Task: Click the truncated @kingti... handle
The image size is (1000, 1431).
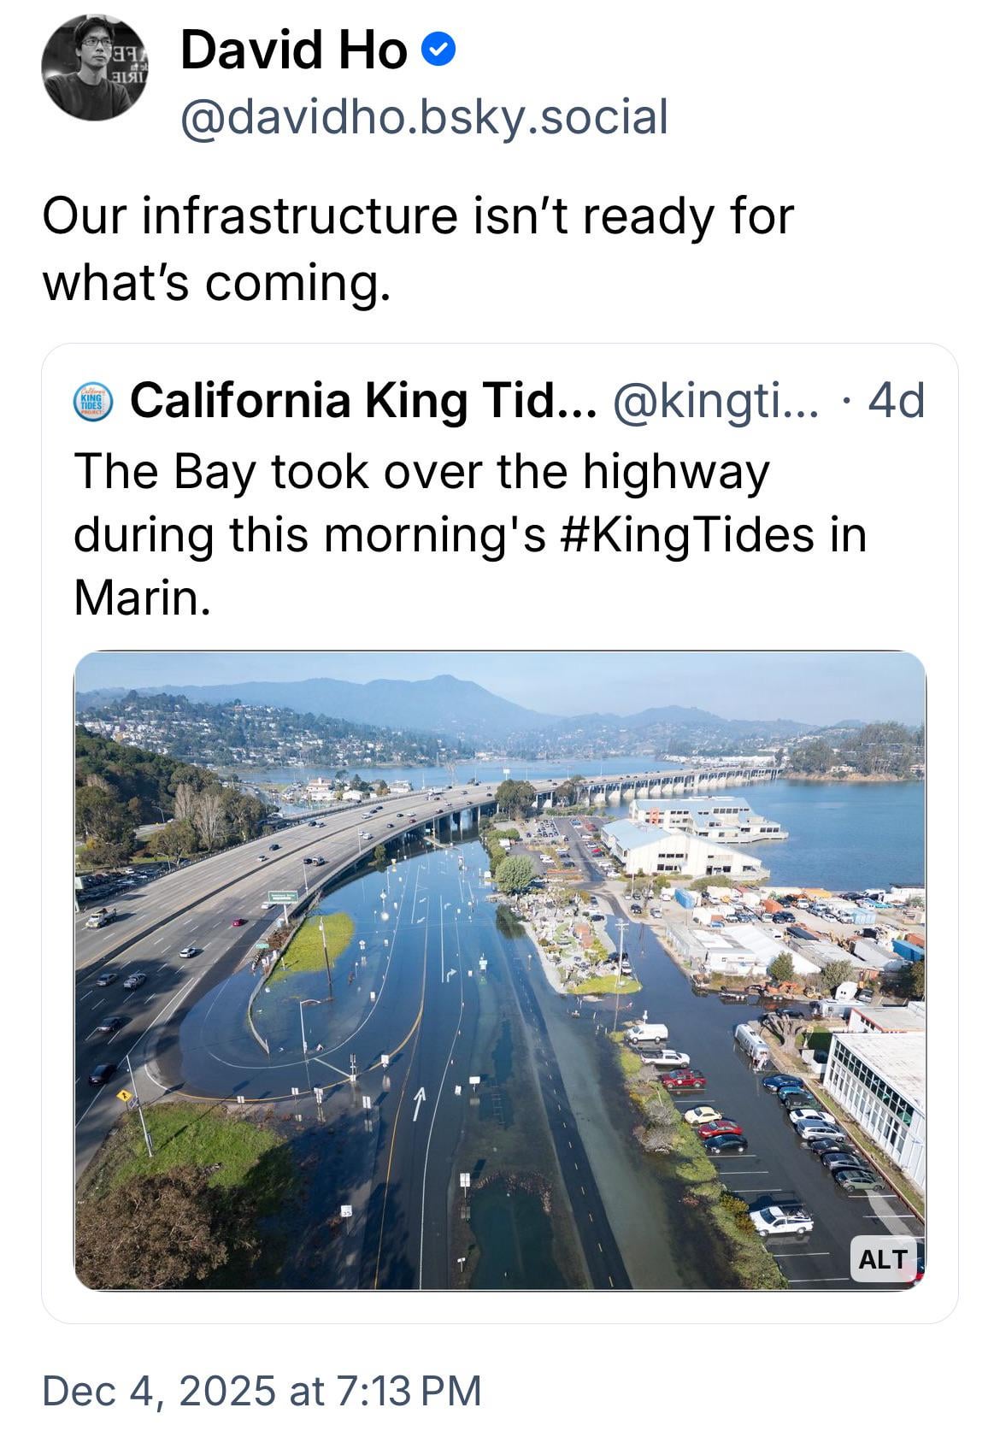Action: (x=715, y=400)
